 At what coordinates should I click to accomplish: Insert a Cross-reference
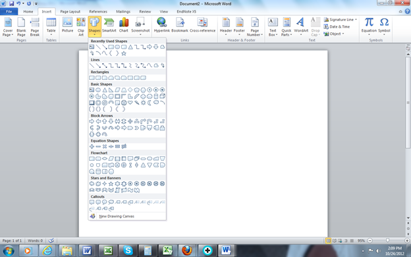[x=202, y=25]
